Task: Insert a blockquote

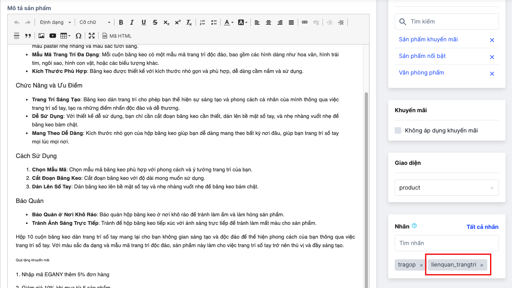Action: [x=28, y=36]
